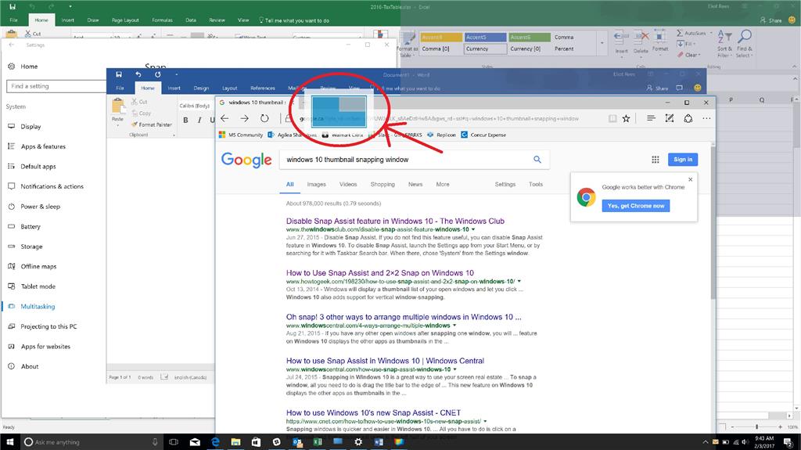Click Format Painter in Word

pos(152,124)
